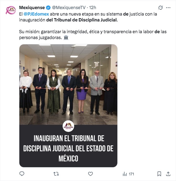Like the tweet with heart icon
The height and width of the screenshot is (181, 176).
[x=90, y=174]
